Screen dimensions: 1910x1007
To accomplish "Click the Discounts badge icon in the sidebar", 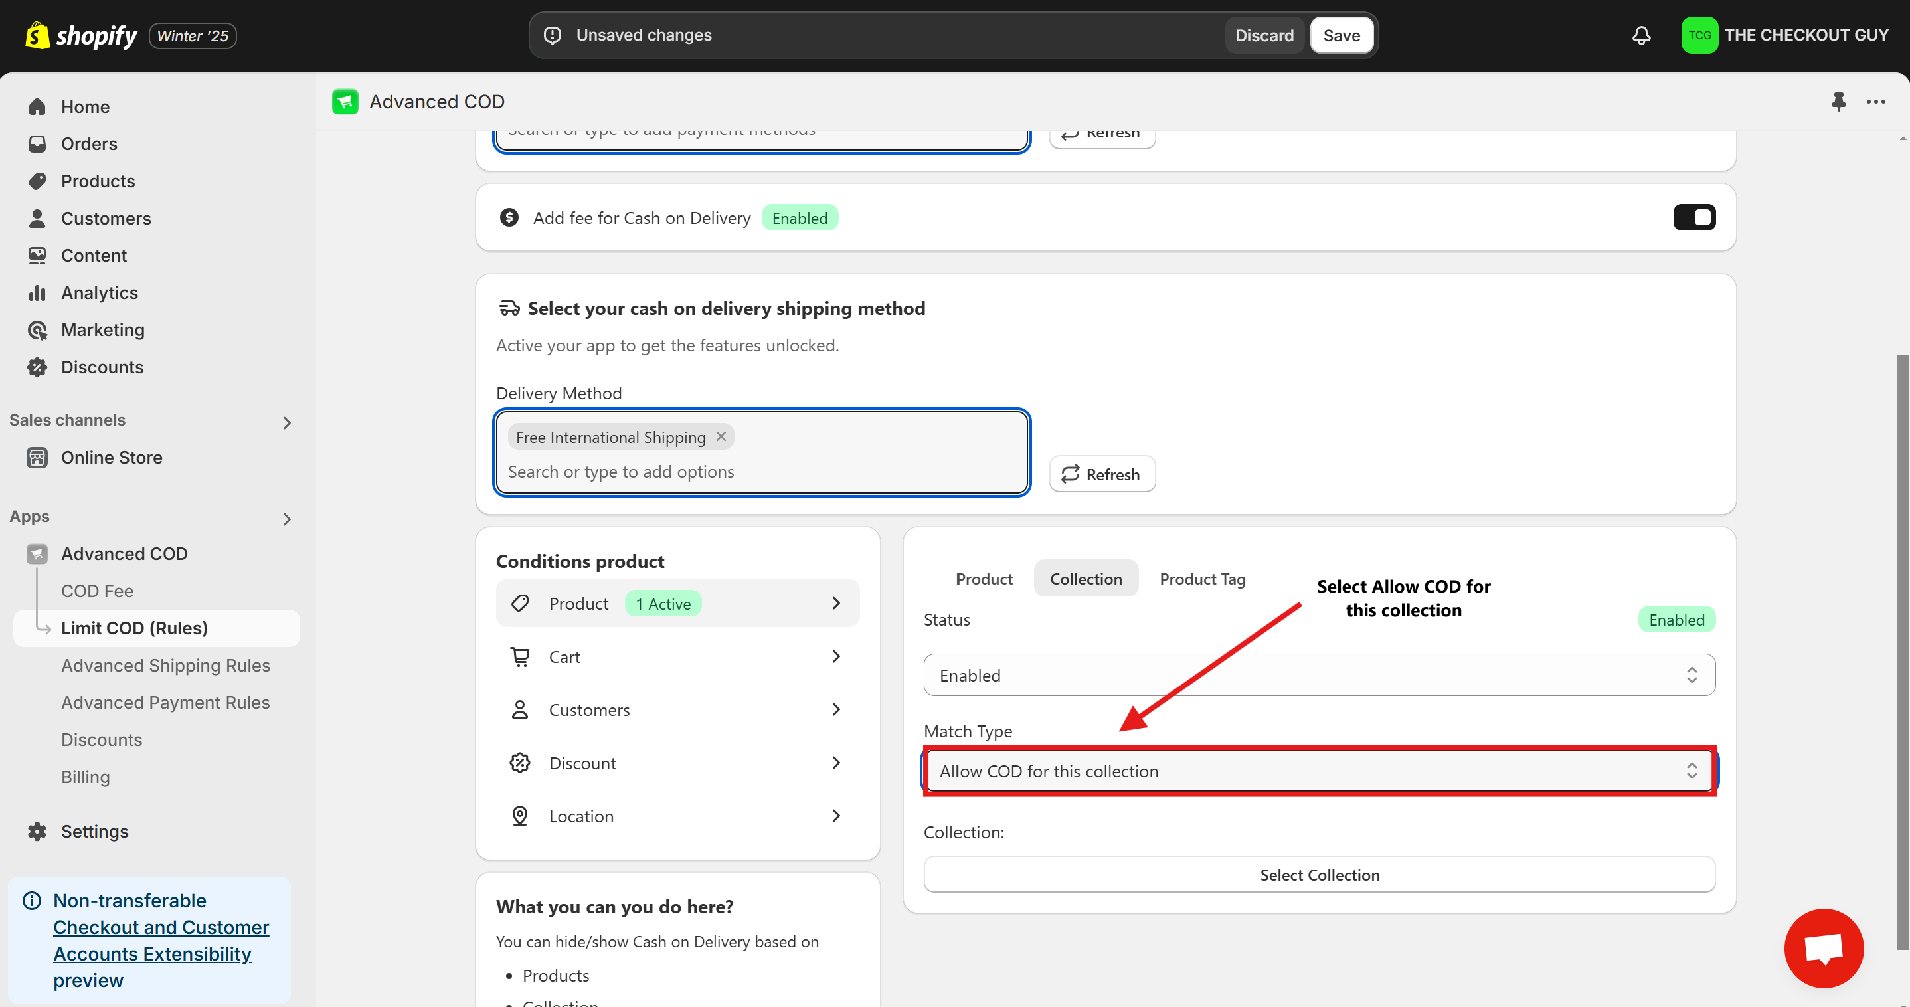I will (37, 367).
